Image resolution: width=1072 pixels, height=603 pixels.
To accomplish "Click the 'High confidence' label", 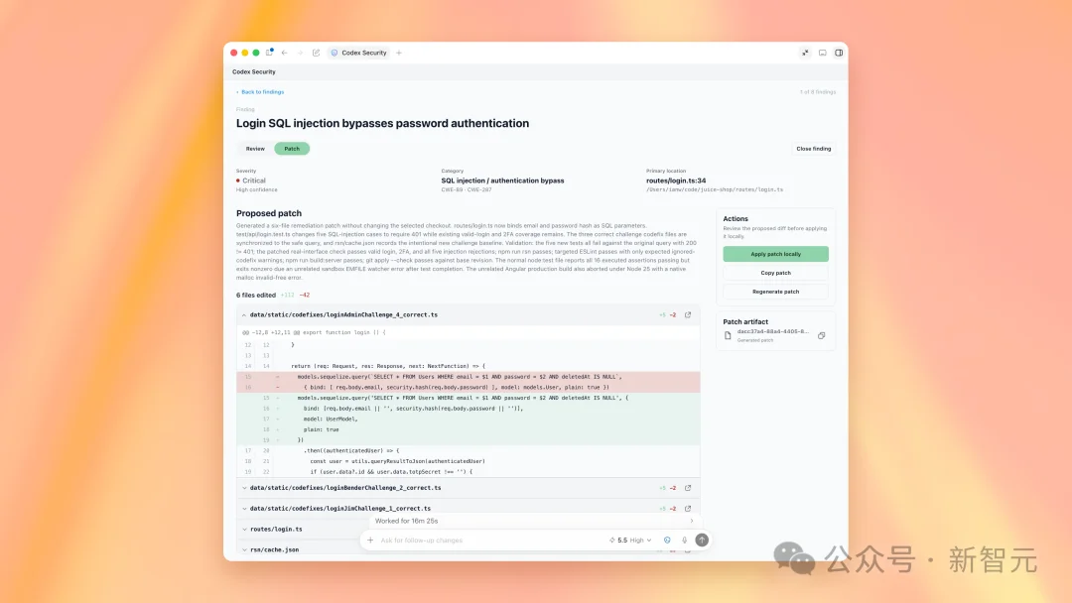I will pos(256,189).
